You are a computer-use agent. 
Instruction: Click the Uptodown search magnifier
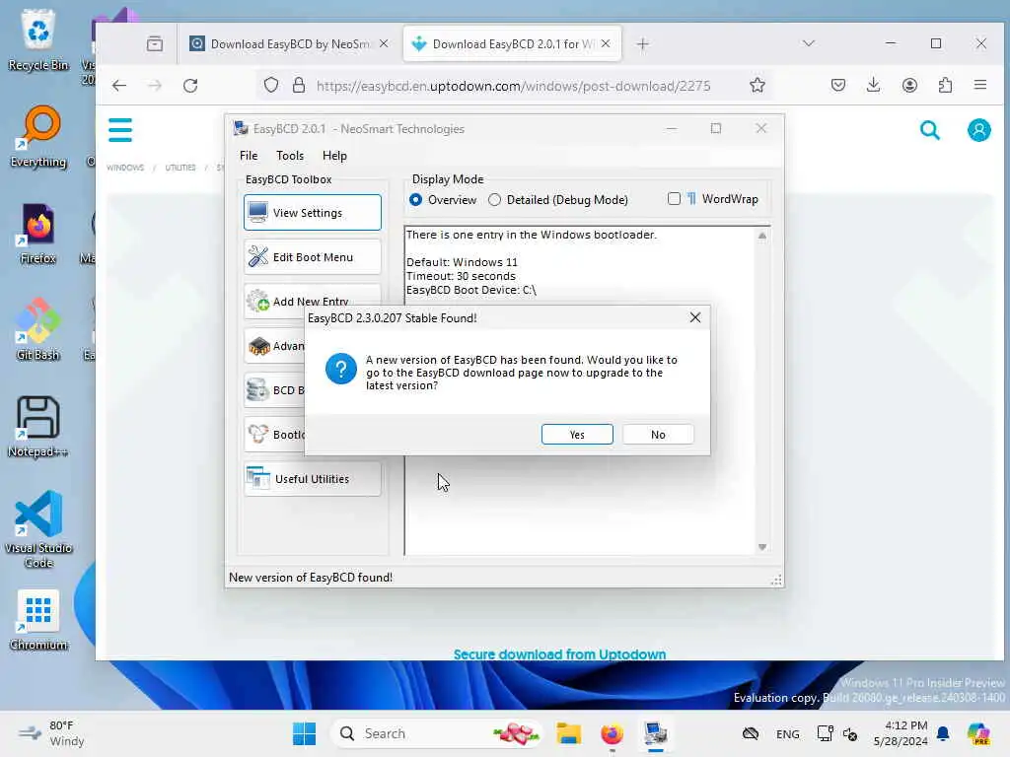[929, 130]
